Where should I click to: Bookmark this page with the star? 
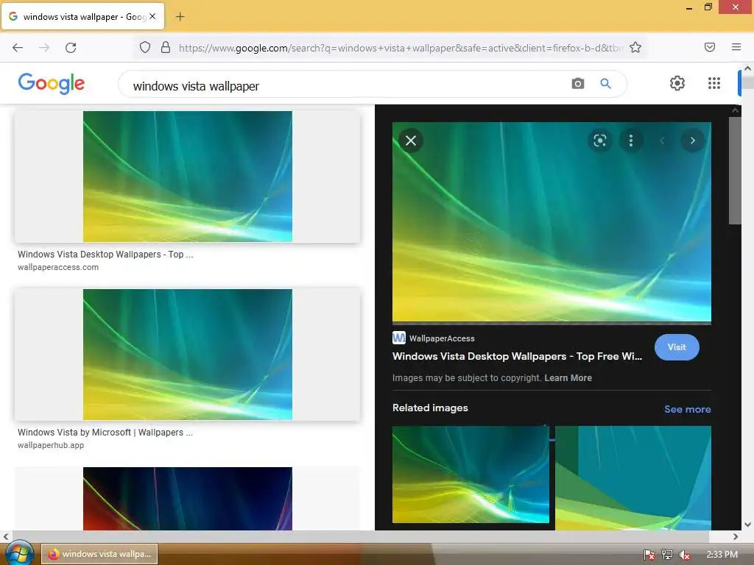pos(635,47)
